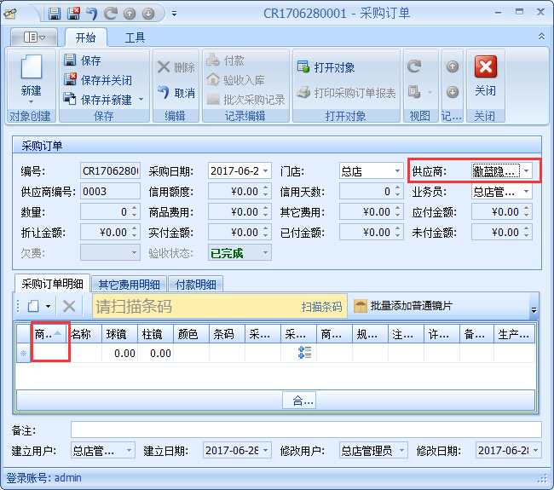
Task: Select the 付款明细 (Payment Details) tab
Action: (x=195, y=285)
